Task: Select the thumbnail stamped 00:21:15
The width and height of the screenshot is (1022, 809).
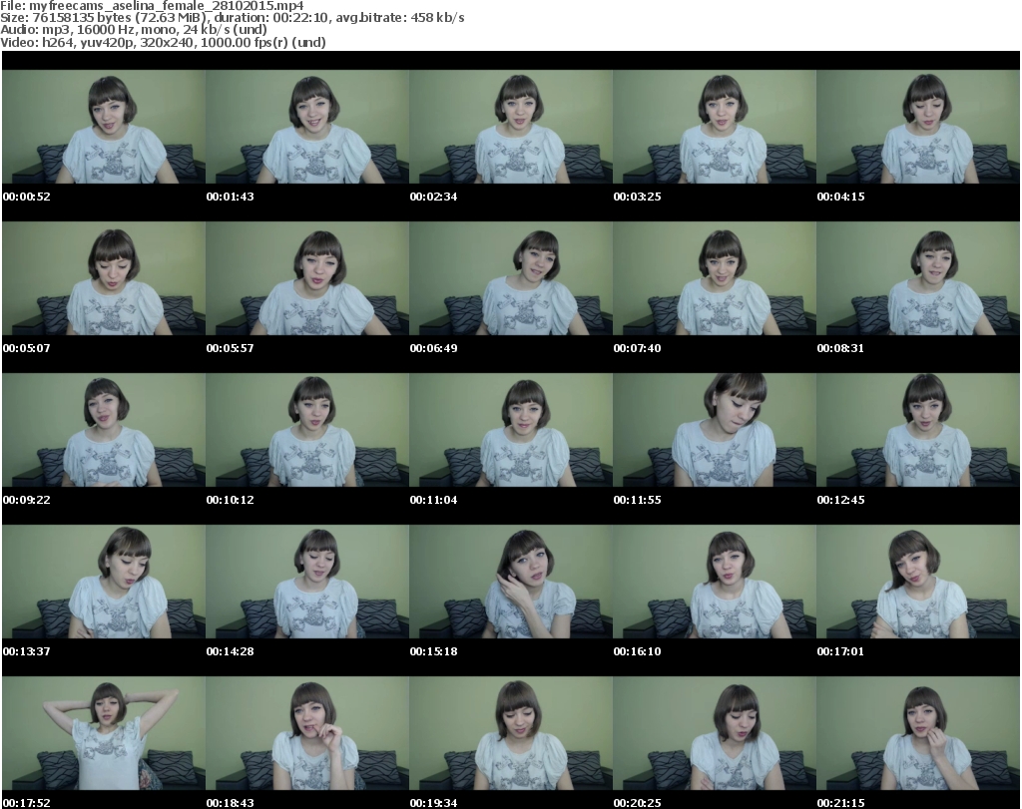Action: [x=918, y=734]
